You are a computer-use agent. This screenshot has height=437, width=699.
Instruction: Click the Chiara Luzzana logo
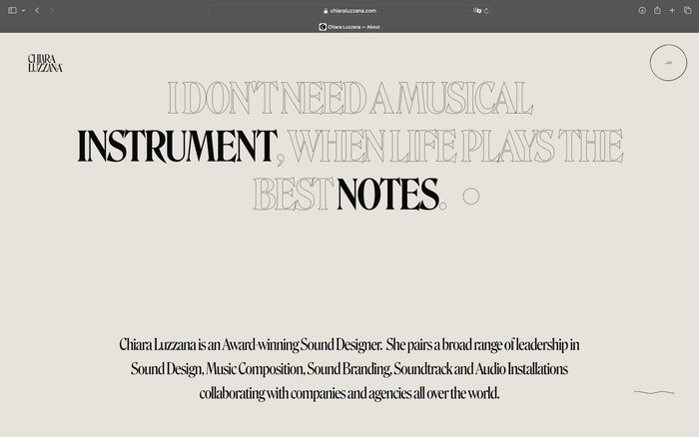45,63
